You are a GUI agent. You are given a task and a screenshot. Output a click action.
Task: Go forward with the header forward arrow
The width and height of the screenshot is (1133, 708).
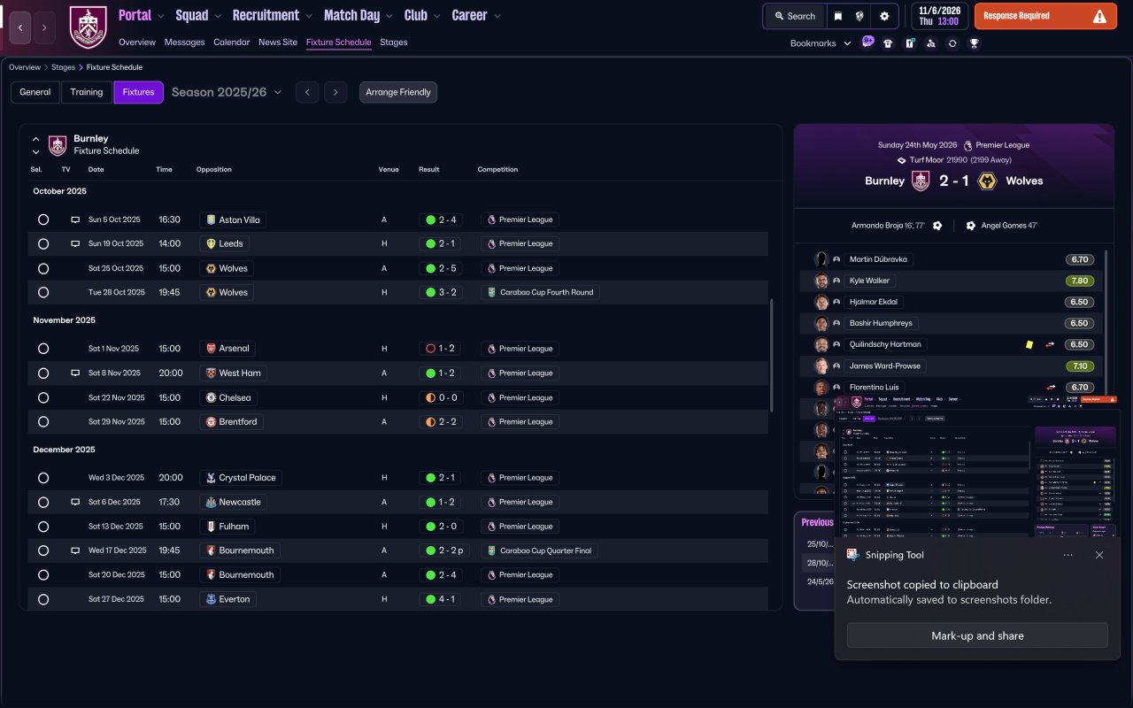[x=43, y=27]
